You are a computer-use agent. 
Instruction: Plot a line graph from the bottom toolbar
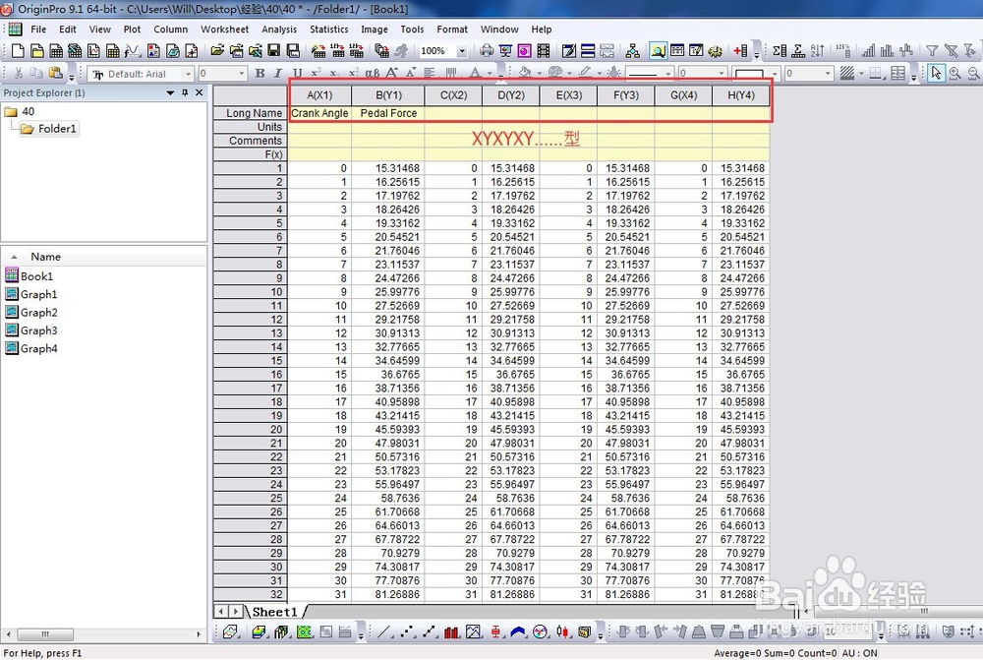click(x=383, y=631)
